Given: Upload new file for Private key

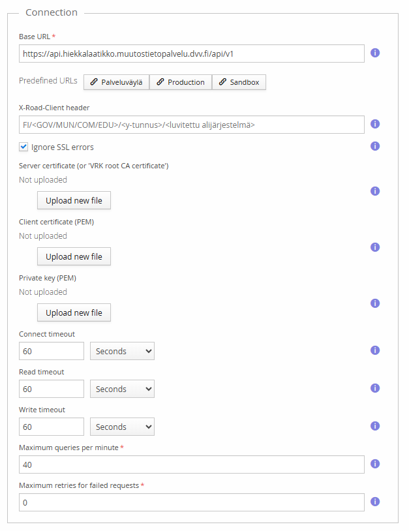Looking at the screenshot, I should [74, 312].
